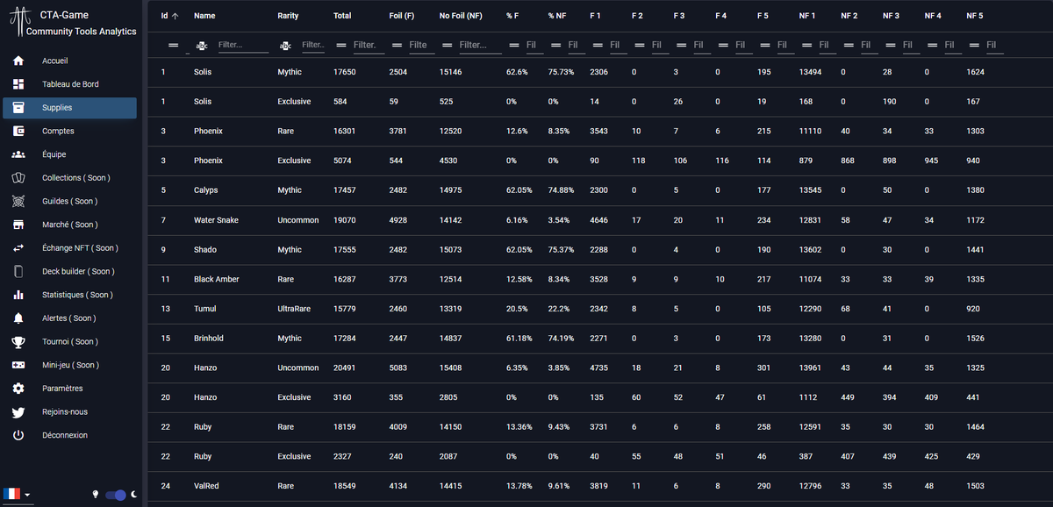Sort by the F 5 column header
This screenshot has height=507, width=1053.
[763, 16]
